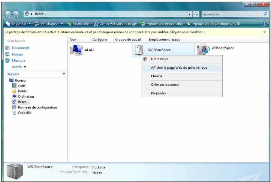
Task: Click Ajouter une imprimante
Action: point(162,24)
